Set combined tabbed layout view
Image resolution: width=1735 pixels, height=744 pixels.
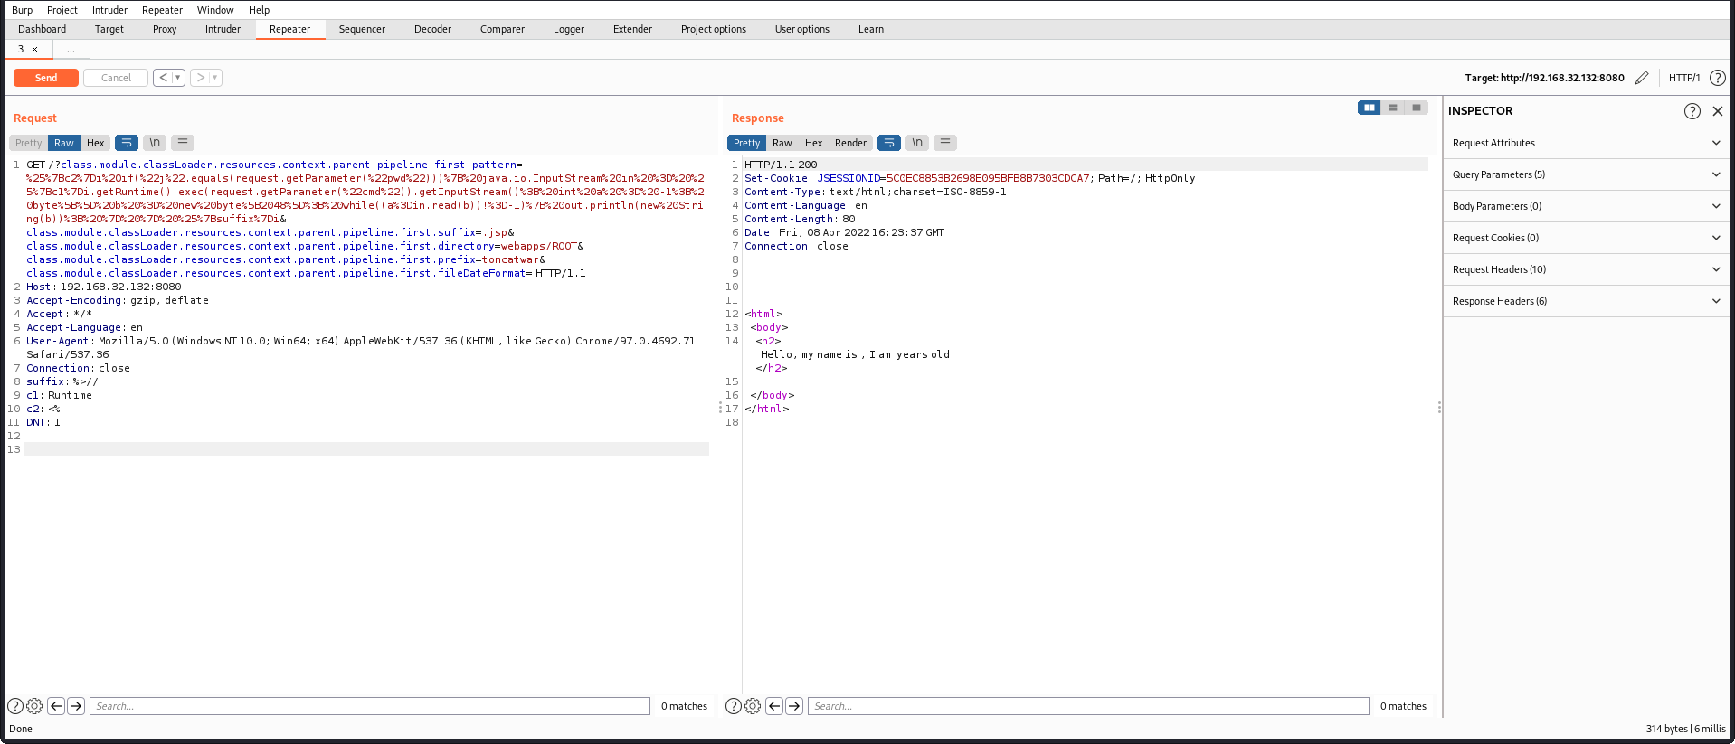(x=1417, y=108)
